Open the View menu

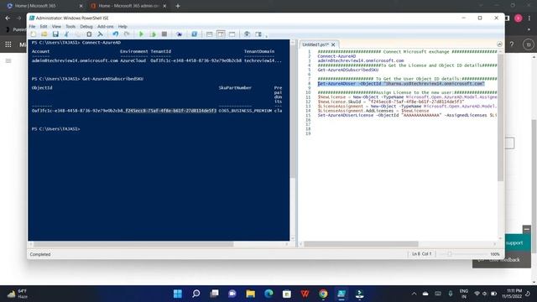[x=56, y=26]
